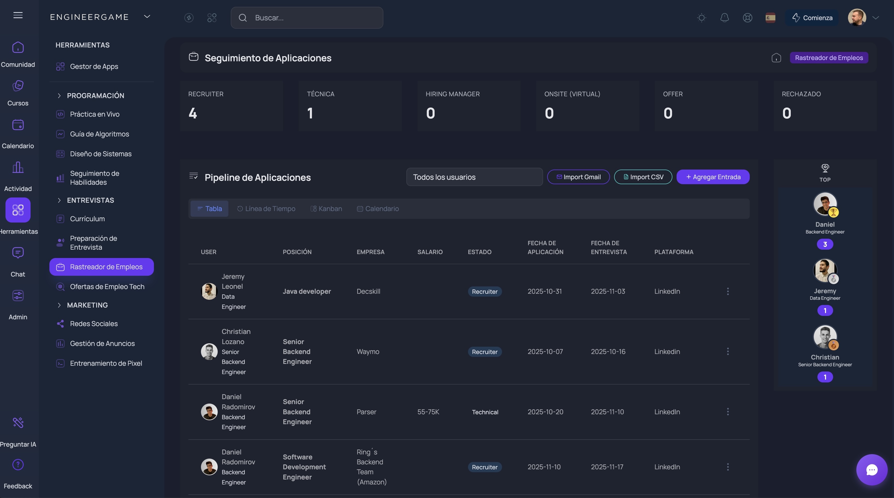The width and height of the screenshot is (894, 498).
Task: Open the Todos los usuarios dropdown
Action: pos(474,177)
